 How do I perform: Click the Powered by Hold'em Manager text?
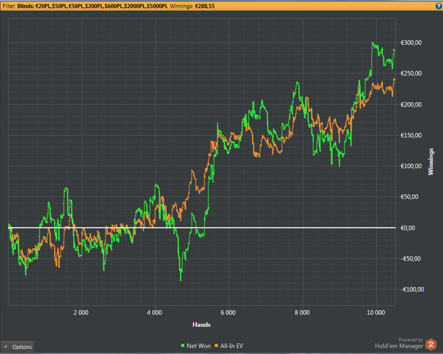[399, 343]
